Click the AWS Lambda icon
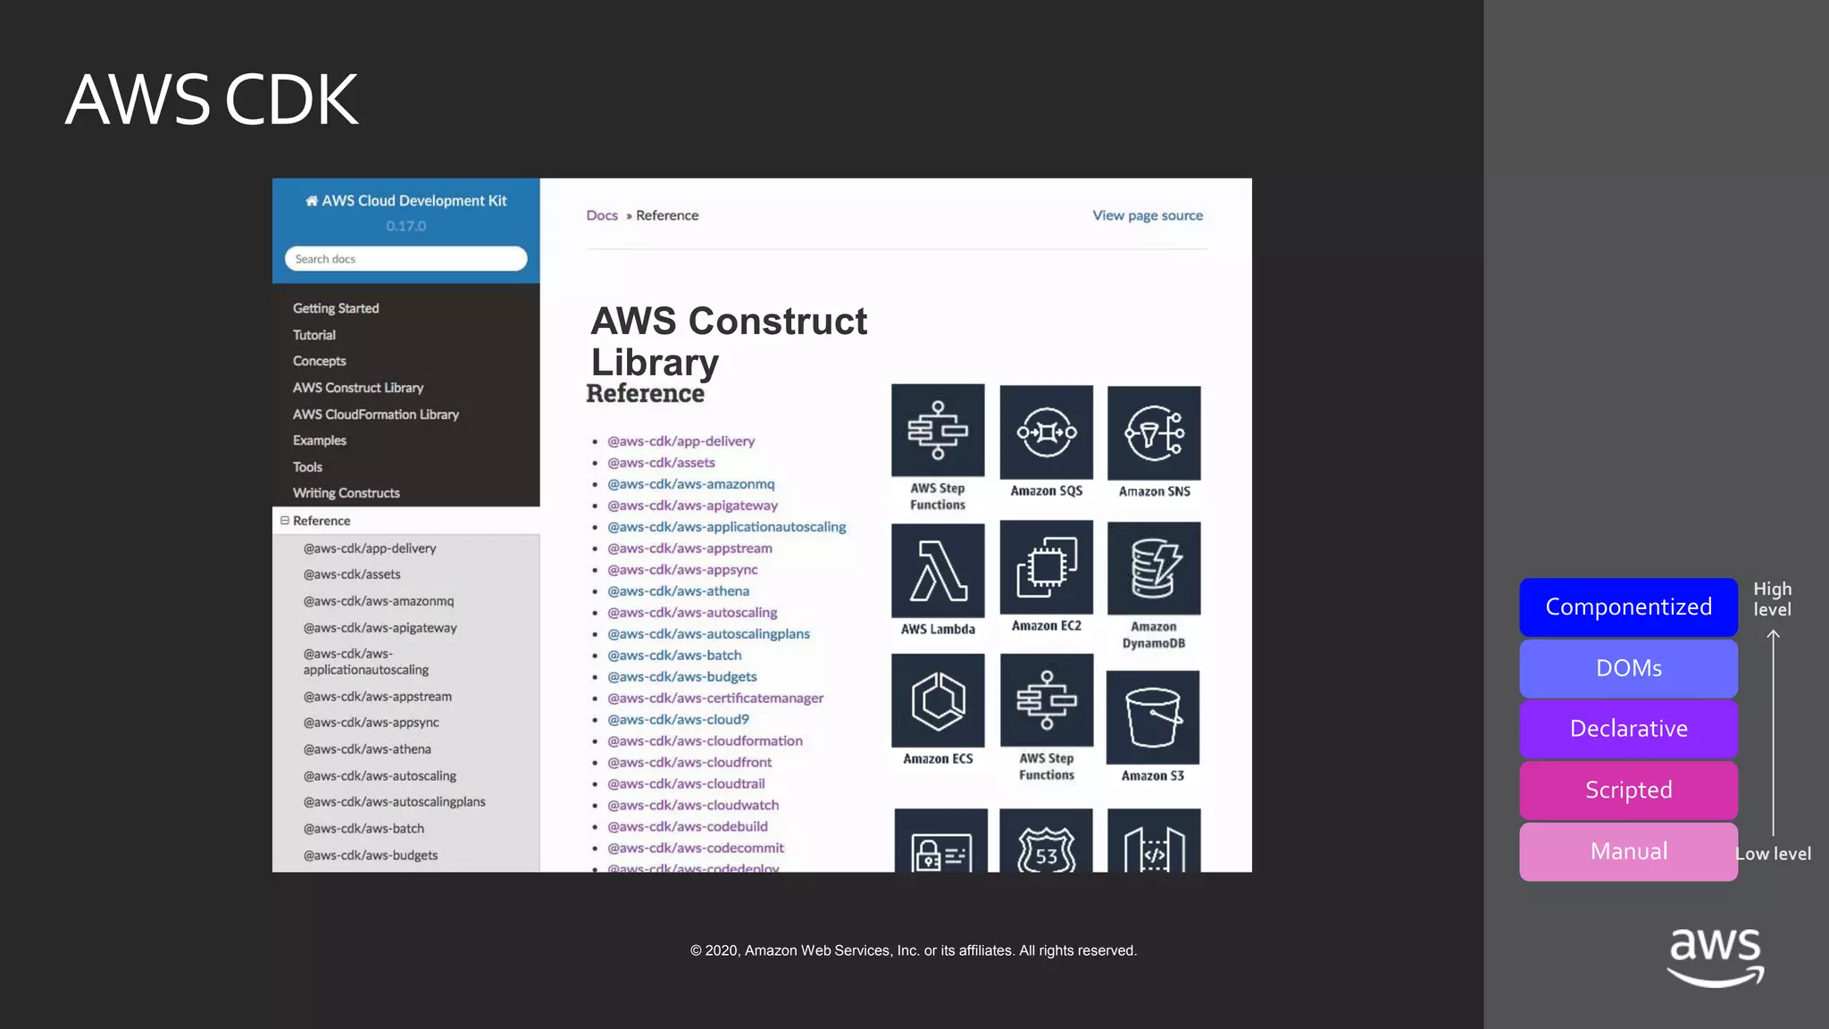Screen dimensions: 1829x1029 [938, 571]
